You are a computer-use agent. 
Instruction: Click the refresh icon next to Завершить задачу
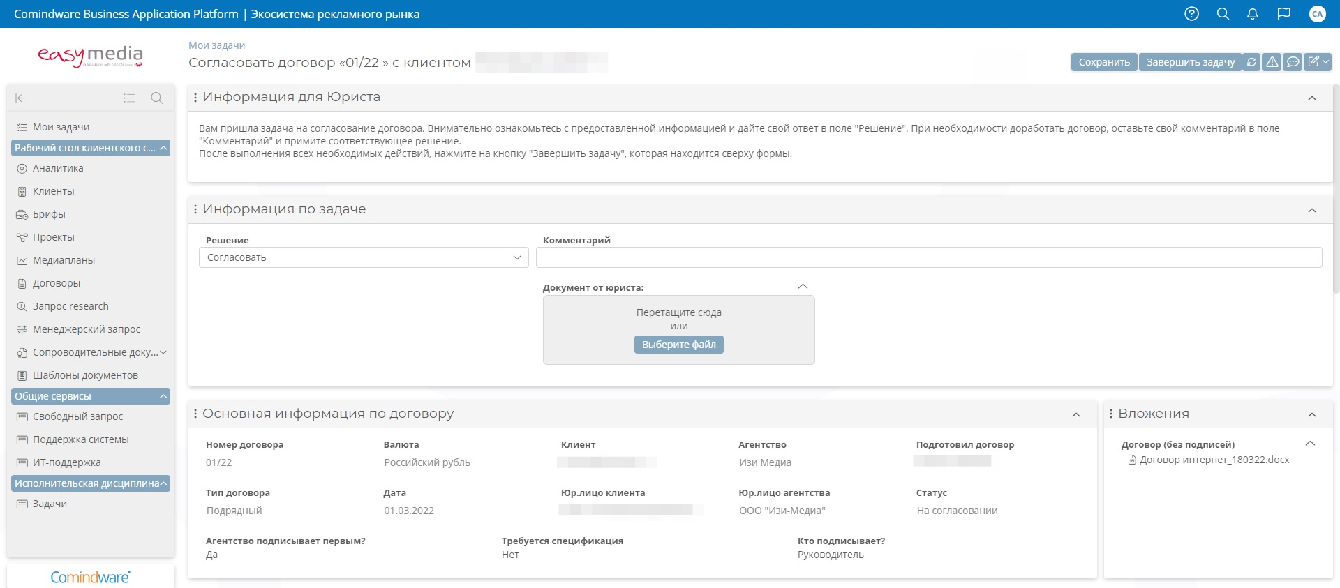click(1251, 62)
